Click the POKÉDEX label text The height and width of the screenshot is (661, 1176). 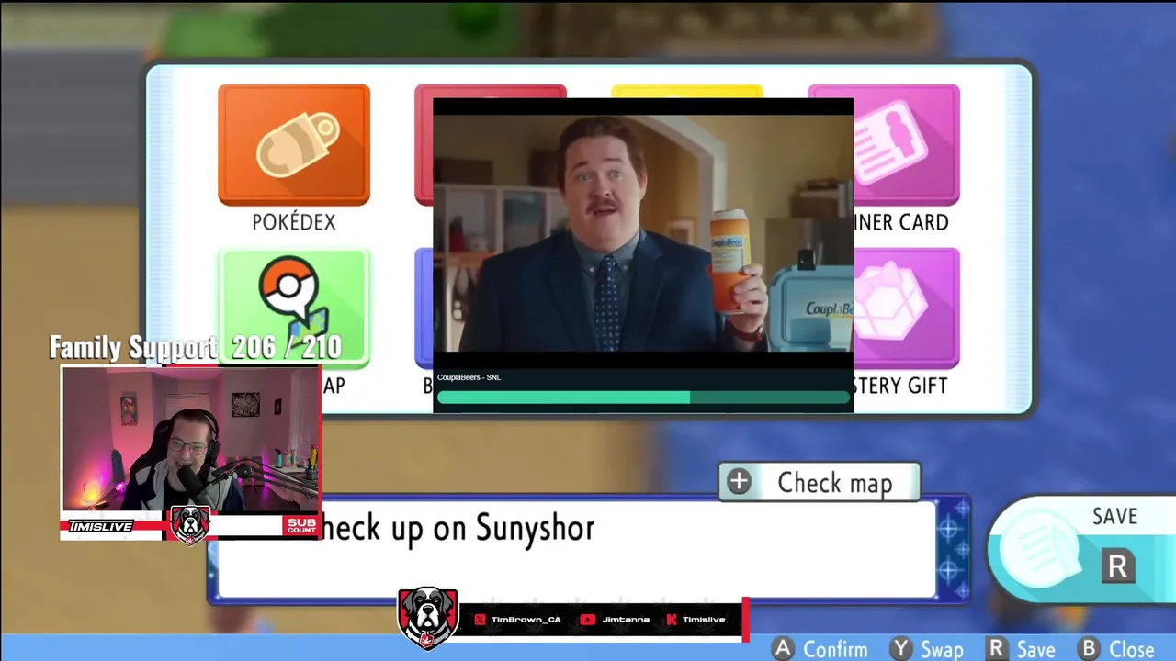point(294,222)
